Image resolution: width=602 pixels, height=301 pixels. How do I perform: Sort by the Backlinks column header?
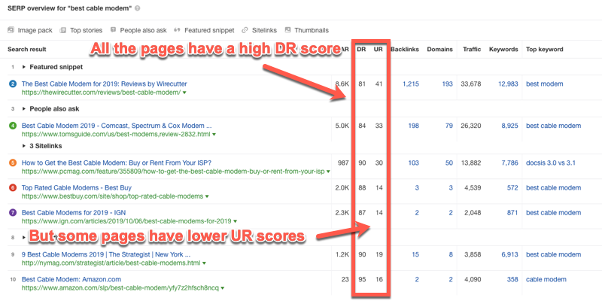coord(405,50)
